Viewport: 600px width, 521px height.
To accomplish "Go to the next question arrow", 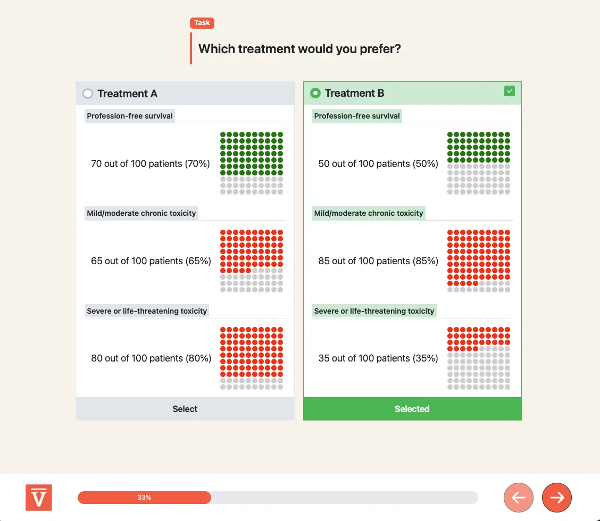I will [x=557, y=498].
